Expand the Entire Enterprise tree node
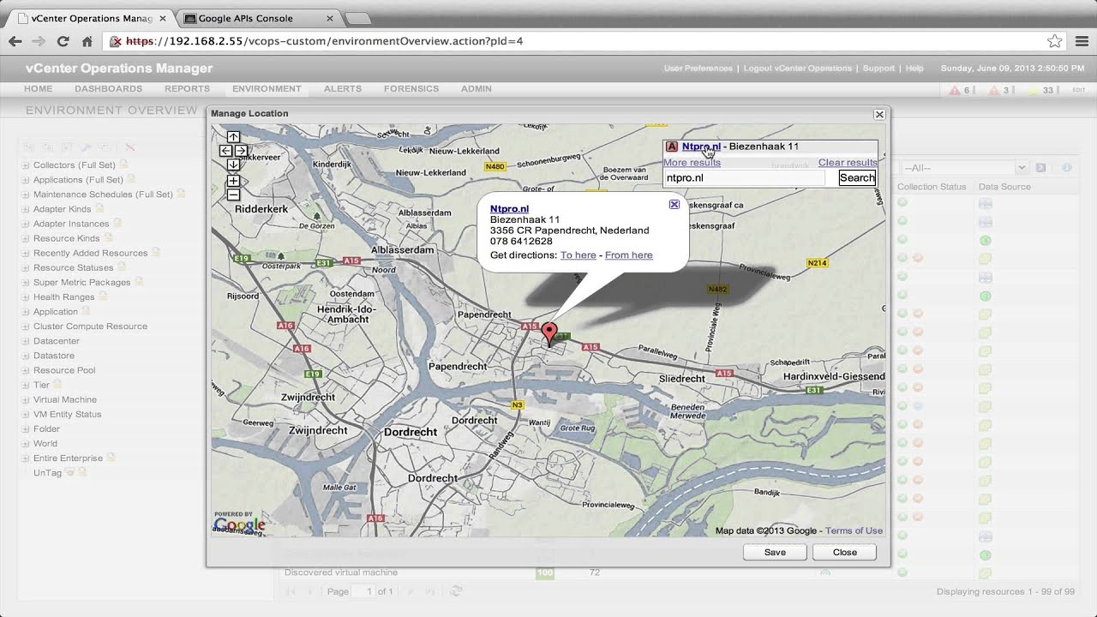Screen dimensions: 1097x617 (x=26, y=458)
